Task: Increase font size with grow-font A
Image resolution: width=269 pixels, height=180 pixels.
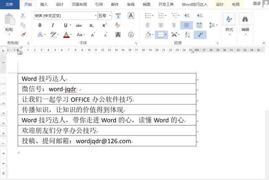Action: point(93,35)
